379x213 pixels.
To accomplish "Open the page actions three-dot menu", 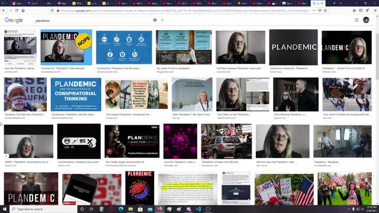I will [314, 11].
